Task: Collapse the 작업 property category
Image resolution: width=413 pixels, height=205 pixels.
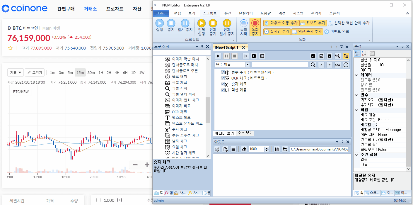Action: [356, 110]
